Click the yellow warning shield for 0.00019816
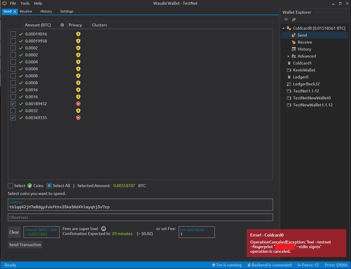This screenshot has height=269, width=351. point(78,34)
